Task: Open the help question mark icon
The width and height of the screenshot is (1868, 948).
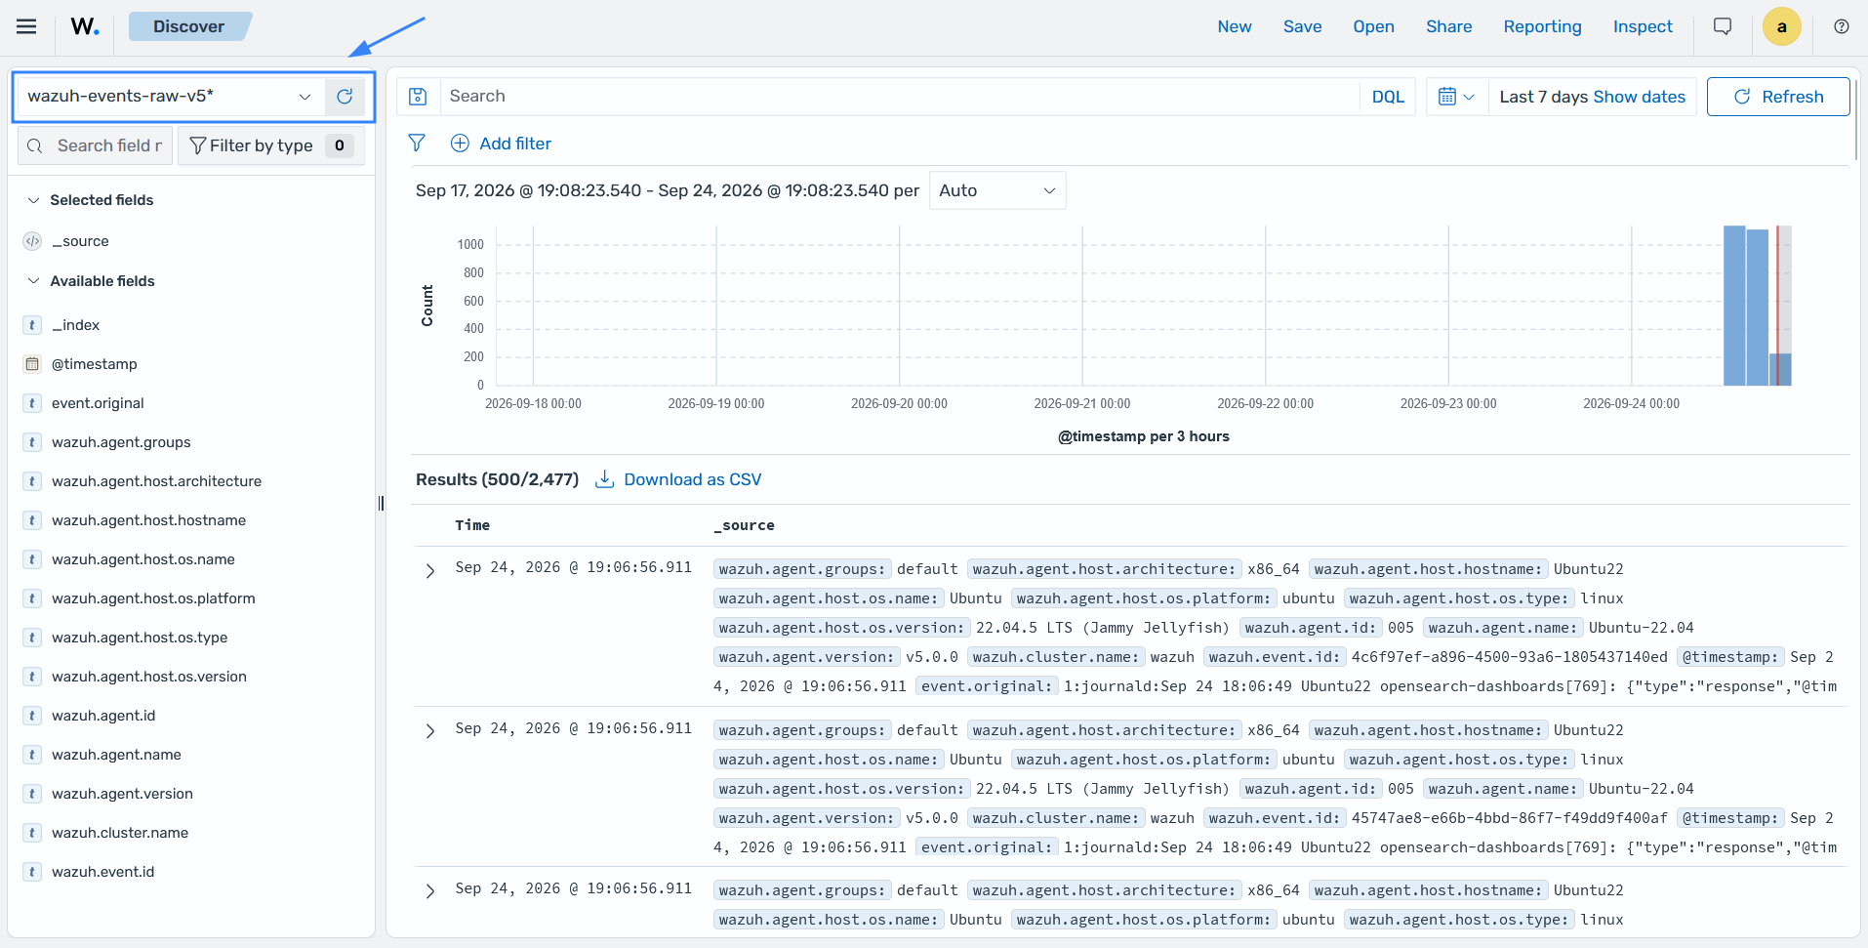Action: click(x=1842, y=26)
